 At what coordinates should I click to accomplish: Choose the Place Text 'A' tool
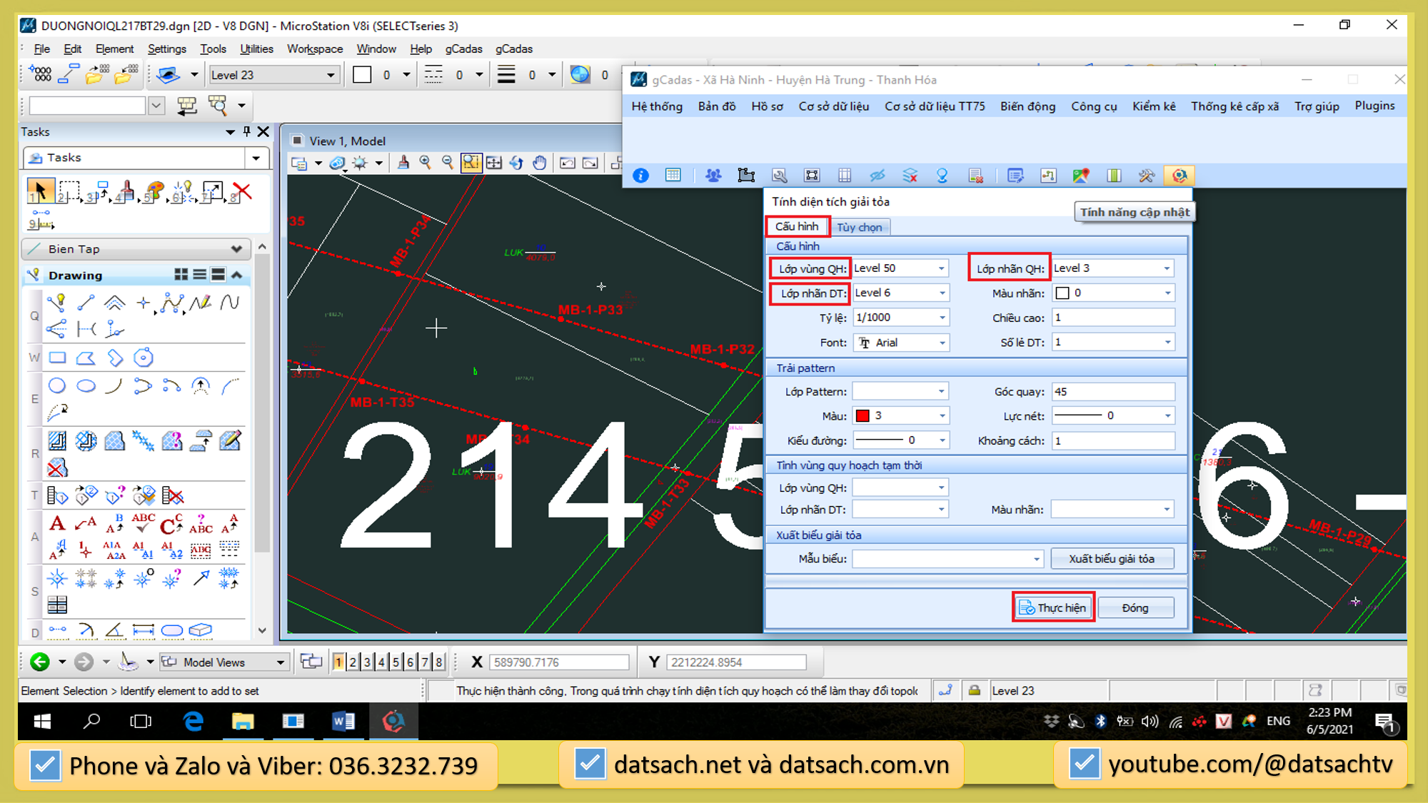pyautogui.click(x=57, y=524)
